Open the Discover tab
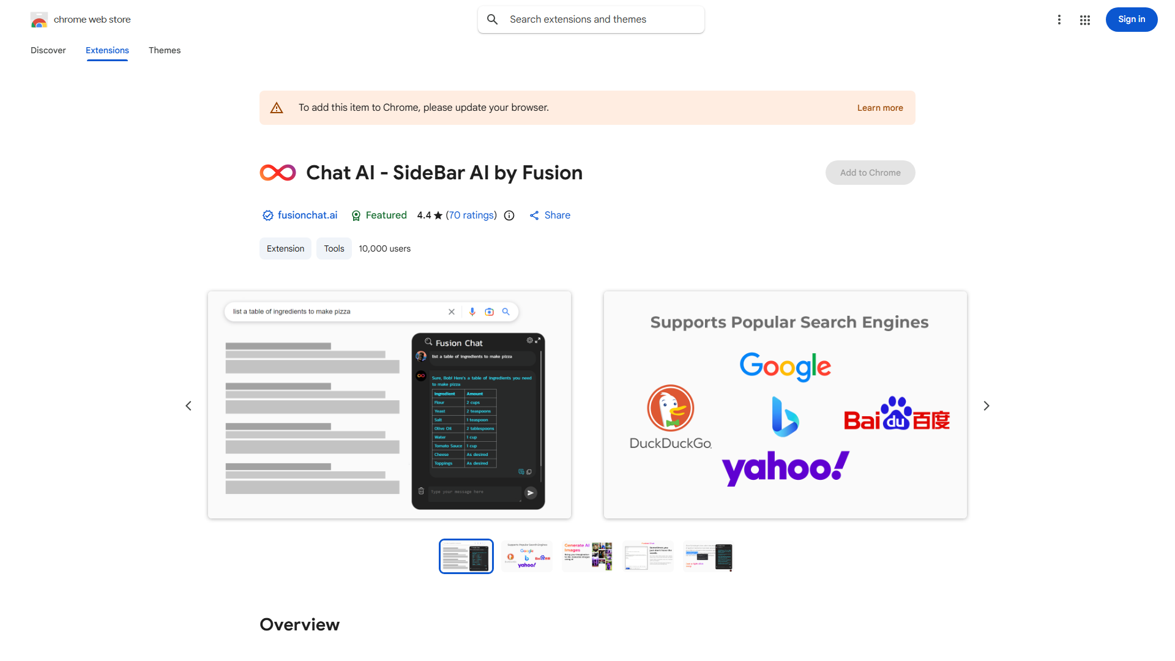1175x661 pixels. [48, 50]
